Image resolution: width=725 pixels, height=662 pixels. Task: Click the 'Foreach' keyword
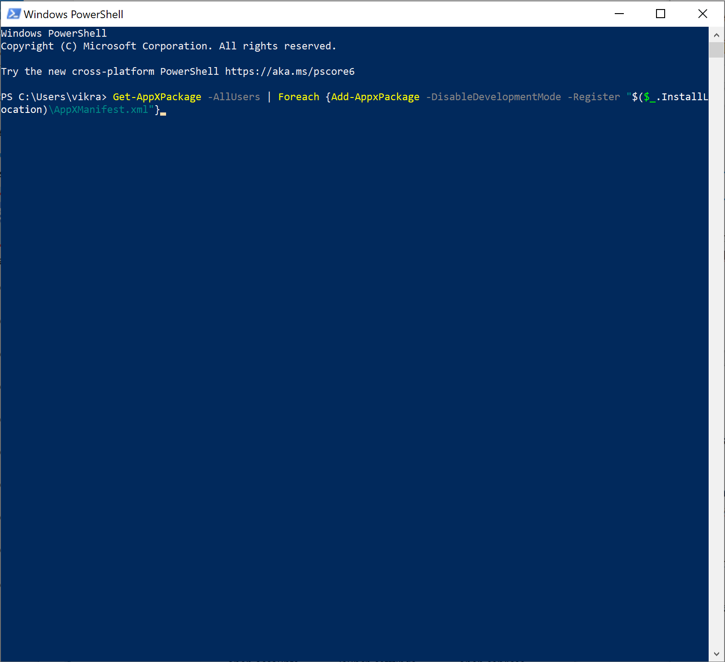299,97
